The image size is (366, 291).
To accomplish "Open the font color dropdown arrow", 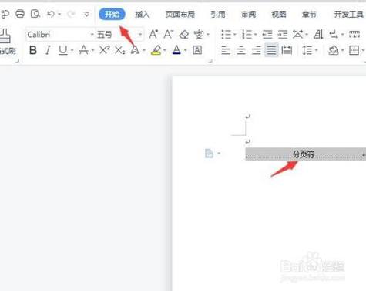I will point(185,50).
